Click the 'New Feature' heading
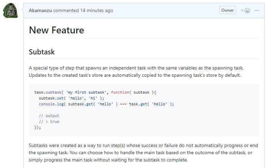 57,30
